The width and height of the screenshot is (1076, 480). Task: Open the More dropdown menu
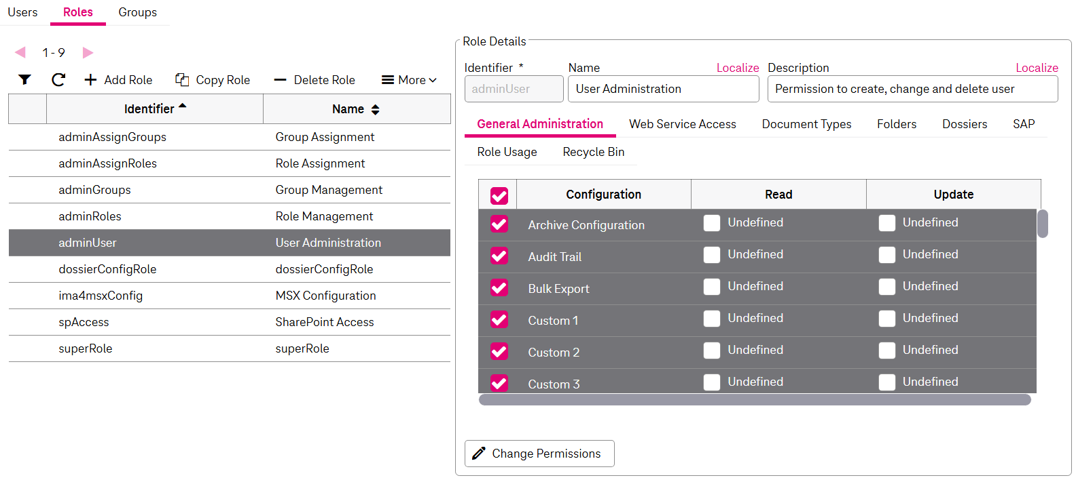(409, 80)
